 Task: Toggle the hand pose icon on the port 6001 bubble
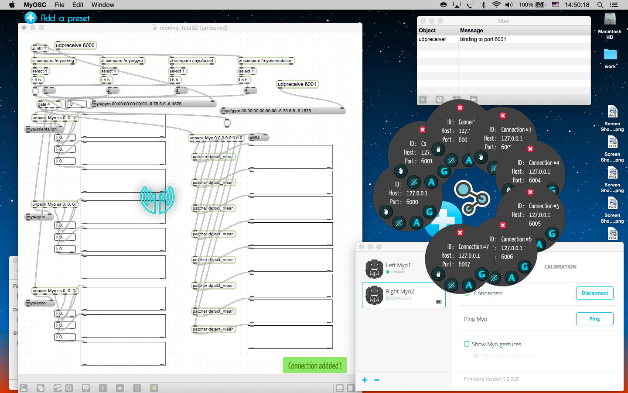[x=400, y=171]
